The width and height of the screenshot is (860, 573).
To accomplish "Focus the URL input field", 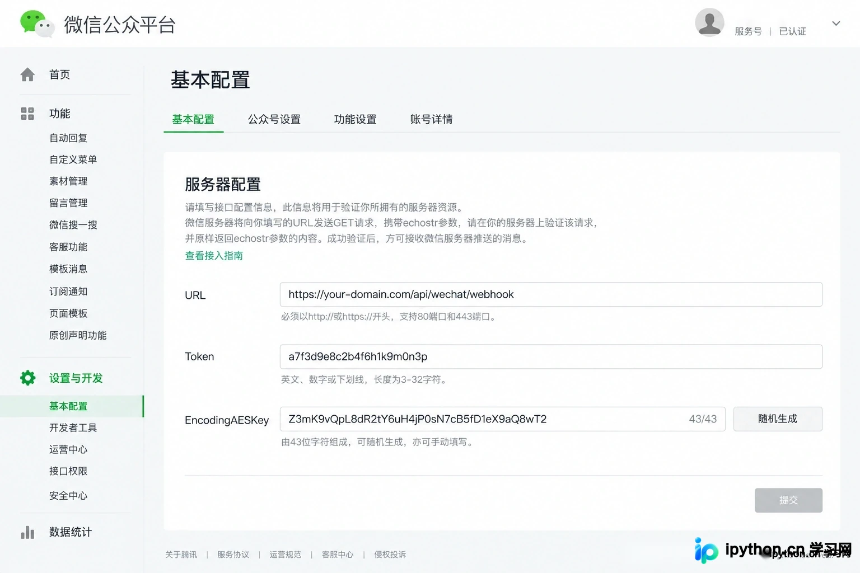I will pos(551,294).
